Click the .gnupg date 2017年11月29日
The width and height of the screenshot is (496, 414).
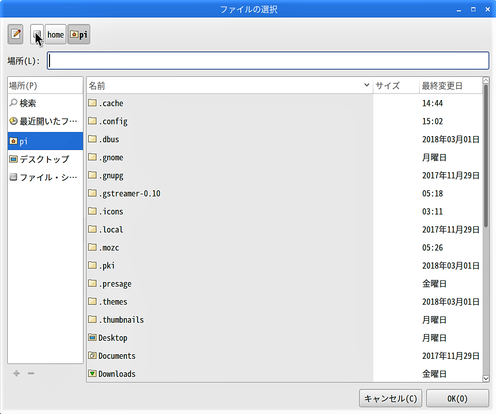(451, 175)
